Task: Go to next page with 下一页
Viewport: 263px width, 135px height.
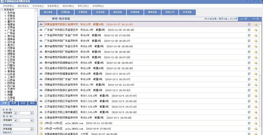Action: coord(255,19)
